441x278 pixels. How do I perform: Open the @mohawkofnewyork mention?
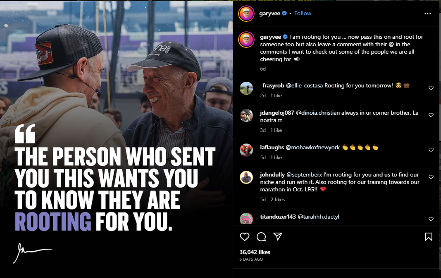(312, 147)
